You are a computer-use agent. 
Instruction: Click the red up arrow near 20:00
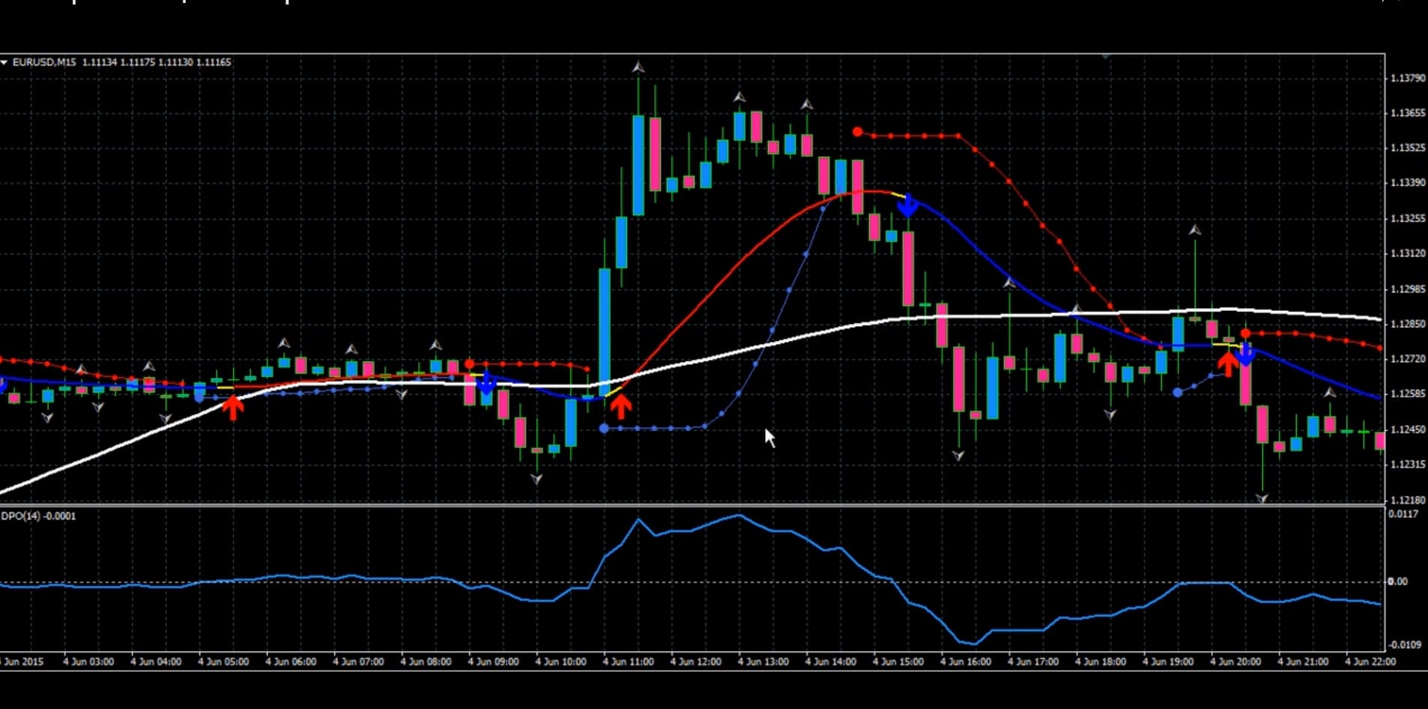(1227, 363)
